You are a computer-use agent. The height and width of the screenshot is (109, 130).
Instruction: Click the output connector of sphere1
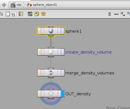pos(51,35)
